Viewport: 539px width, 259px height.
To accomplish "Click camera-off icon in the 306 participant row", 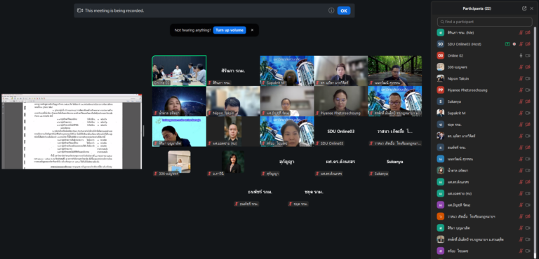I will (528, 67).
